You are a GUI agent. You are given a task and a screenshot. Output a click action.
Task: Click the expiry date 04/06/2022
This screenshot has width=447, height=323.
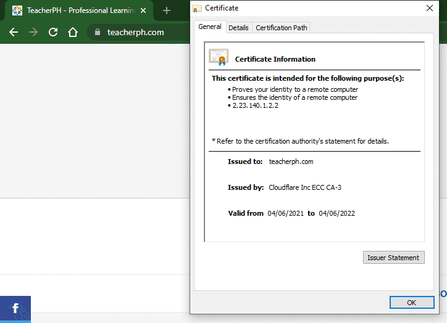(x=337, y=213)
